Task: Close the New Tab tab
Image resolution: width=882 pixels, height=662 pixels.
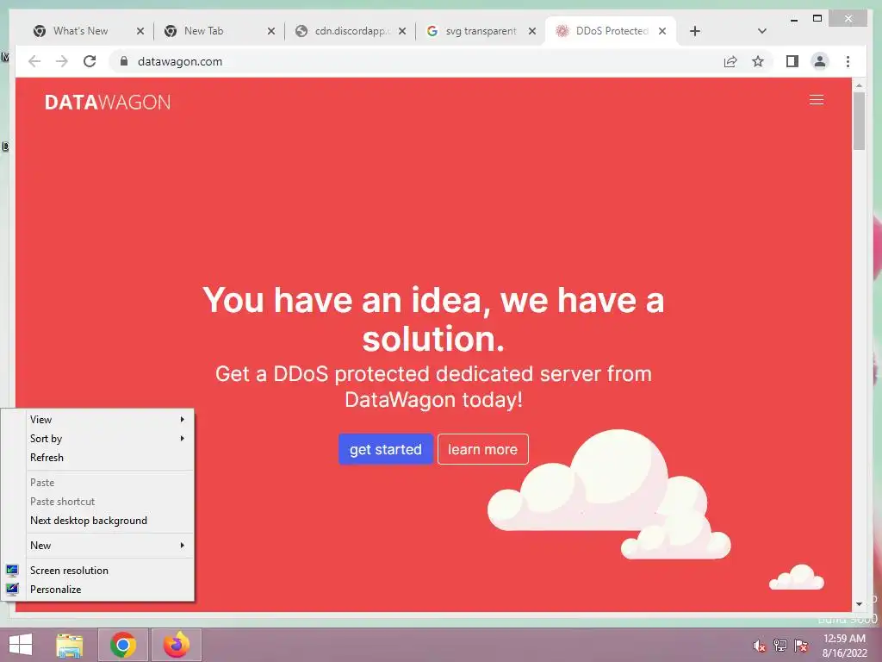Action: click(271, 31)
